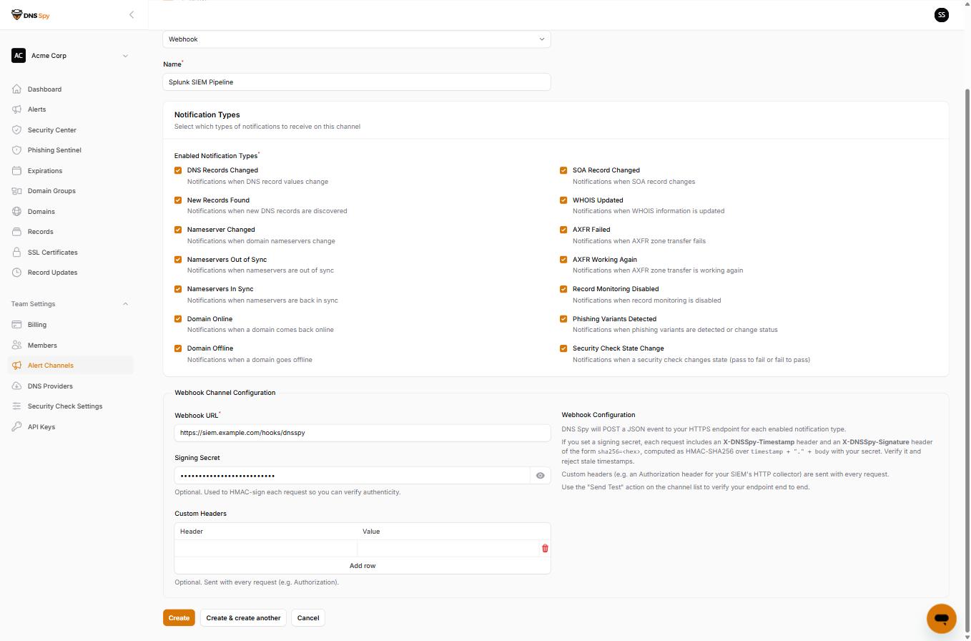Disable Nameservers In Sync notifications
971x641 pixels.
coord(178,289)
